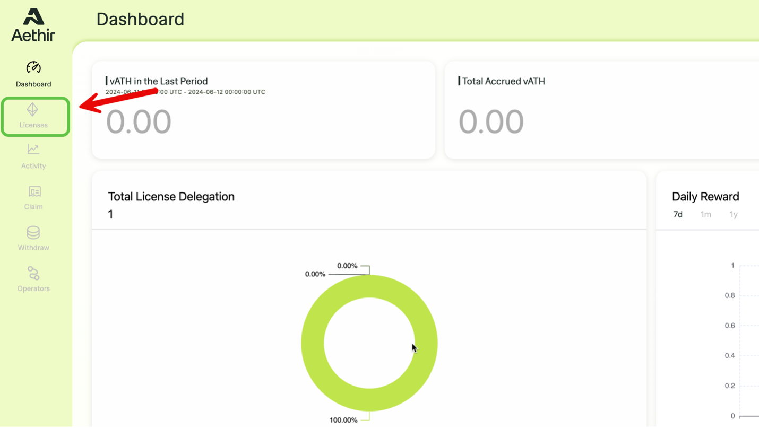Click the Dashboard page heading

pyautogui.click(x=140, y=20)
